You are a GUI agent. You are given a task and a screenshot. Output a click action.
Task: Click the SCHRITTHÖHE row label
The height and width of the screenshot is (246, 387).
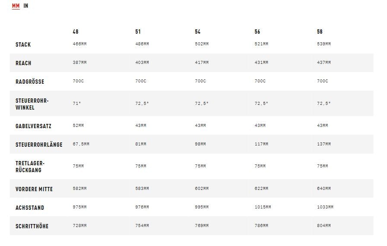32,226
